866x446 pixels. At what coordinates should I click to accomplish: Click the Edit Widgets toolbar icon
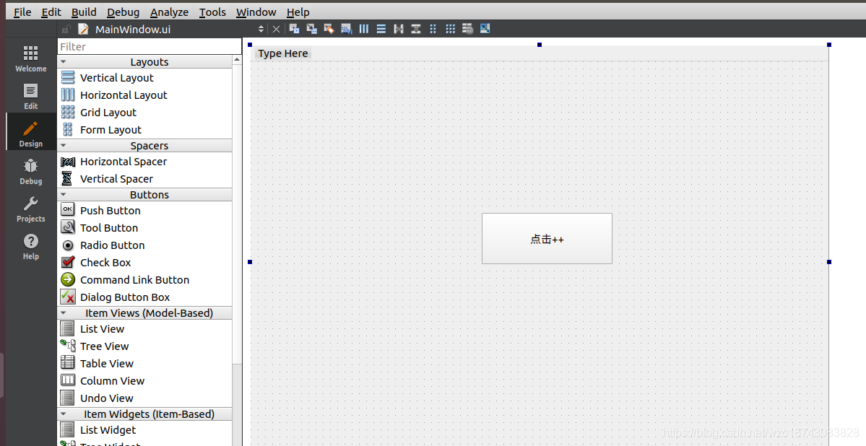coord(295,29)
